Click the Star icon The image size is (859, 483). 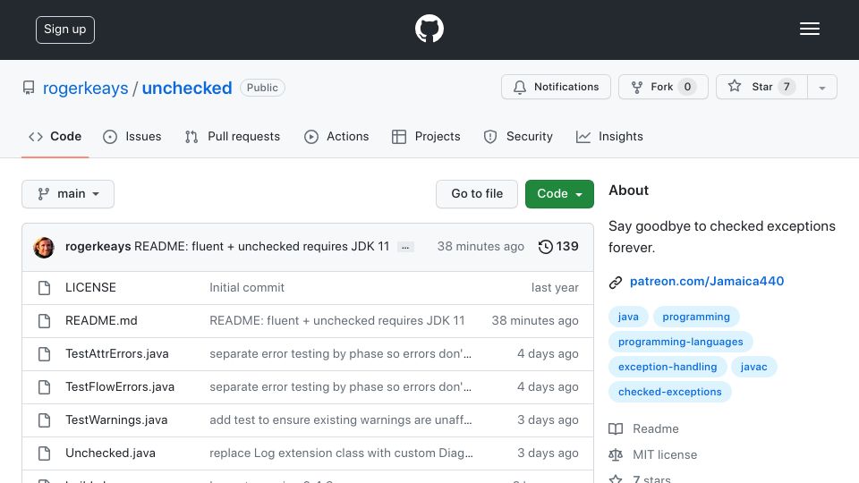pyautogui.click(x=735, y=86)
